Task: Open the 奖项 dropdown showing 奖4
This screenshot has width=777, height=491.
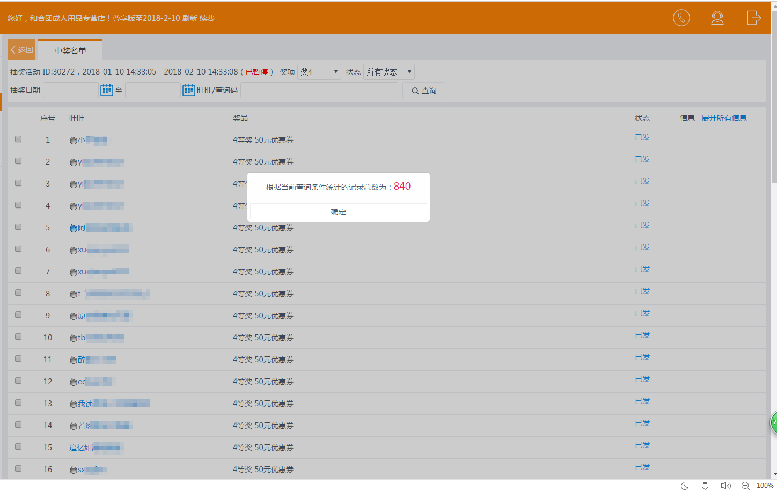Action: (x=319, y=72)
